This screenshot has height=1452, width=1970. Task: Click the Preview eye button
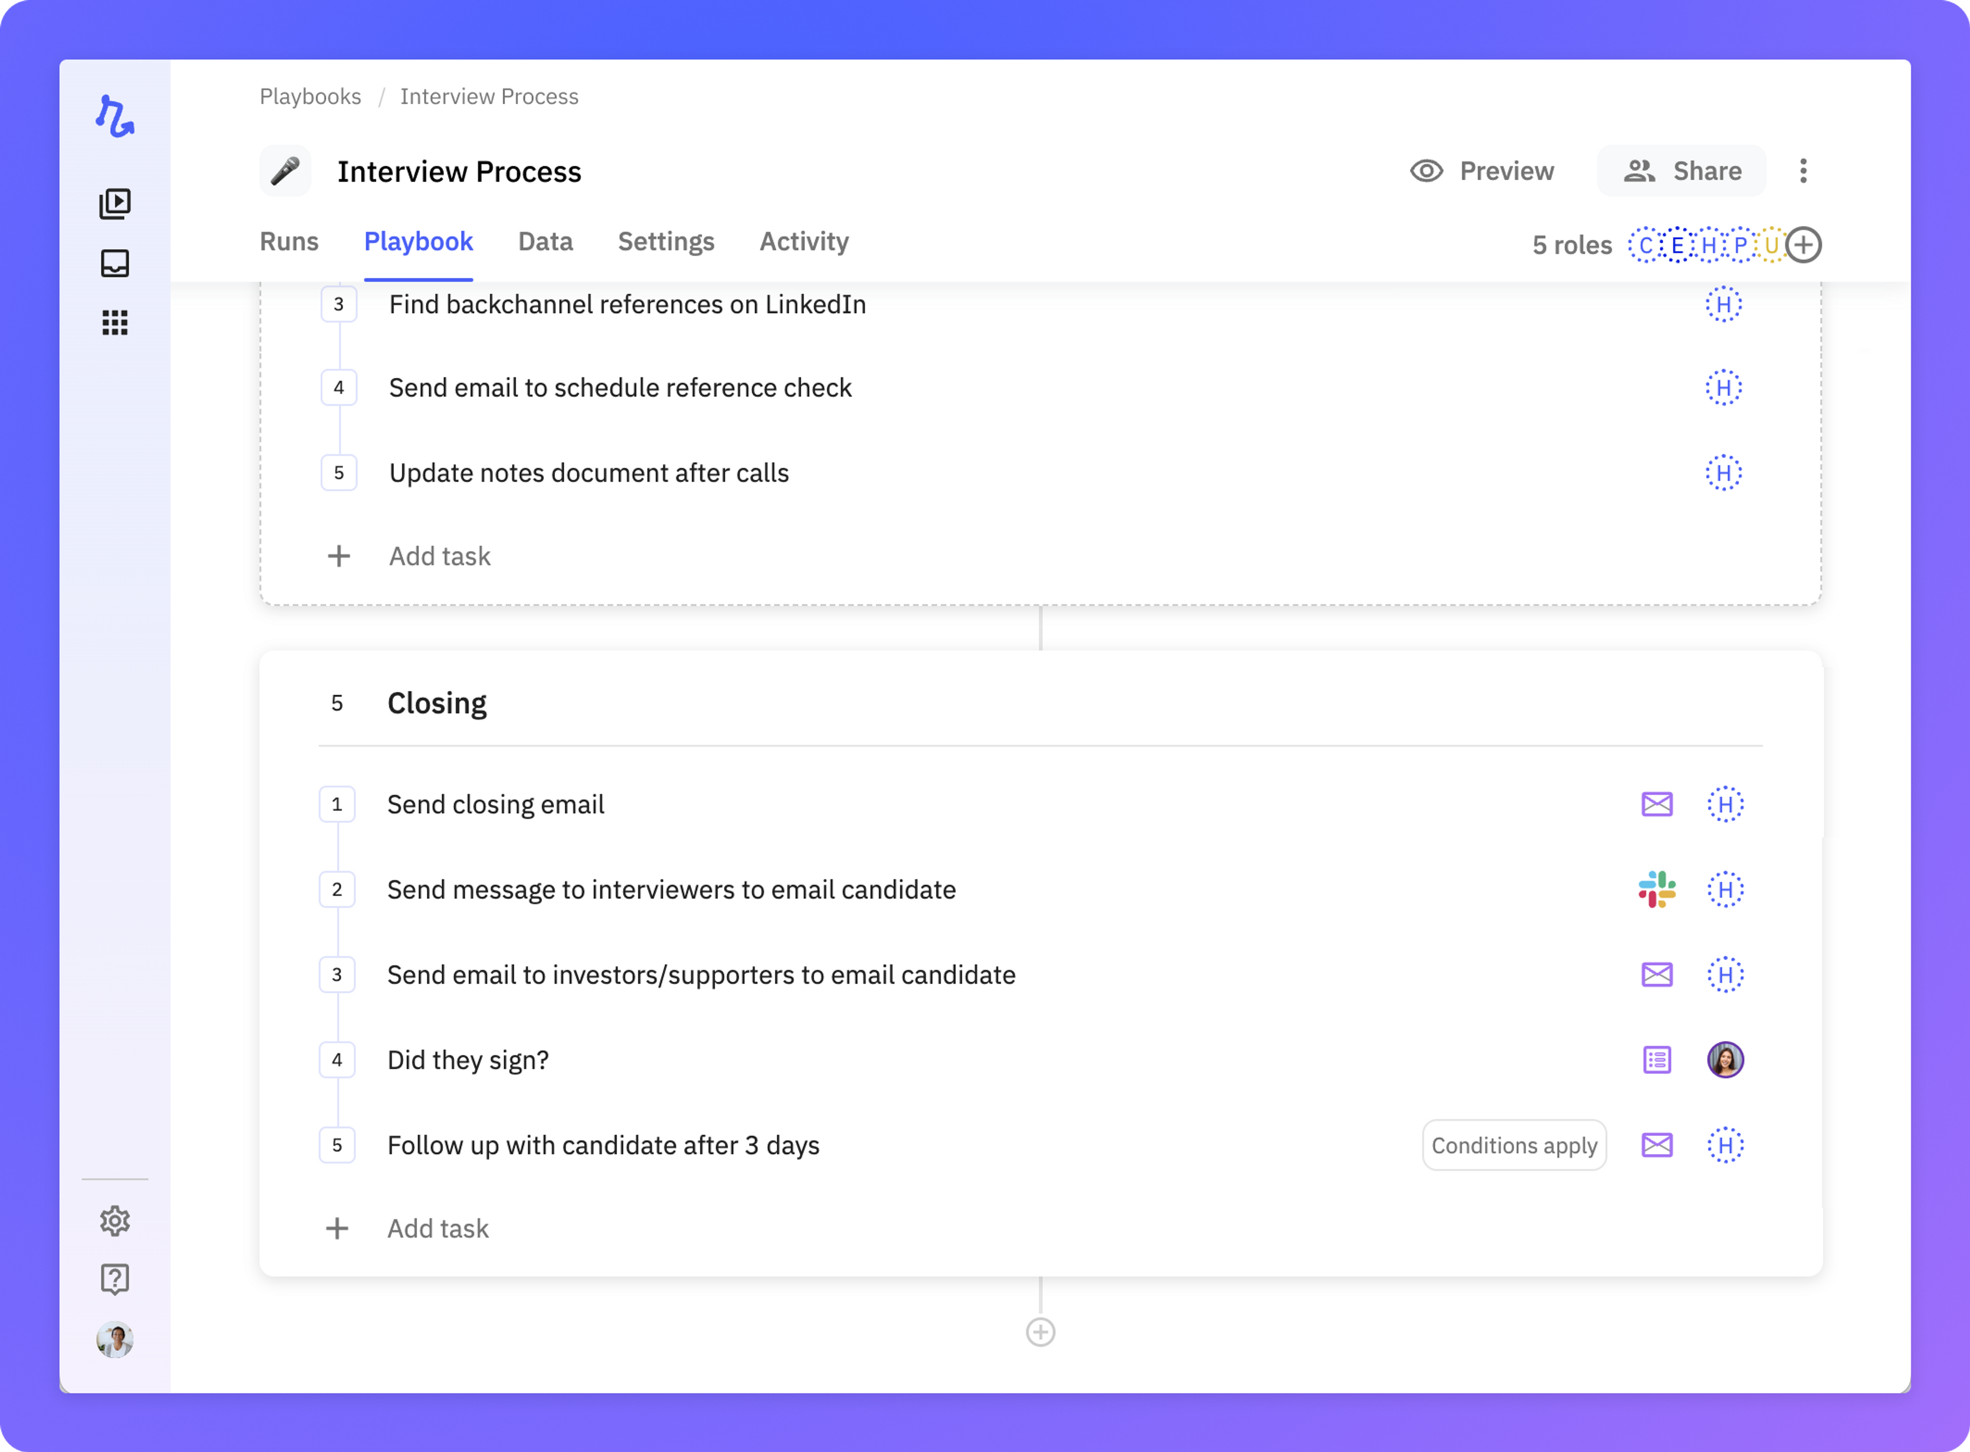tap(1483, 170)
